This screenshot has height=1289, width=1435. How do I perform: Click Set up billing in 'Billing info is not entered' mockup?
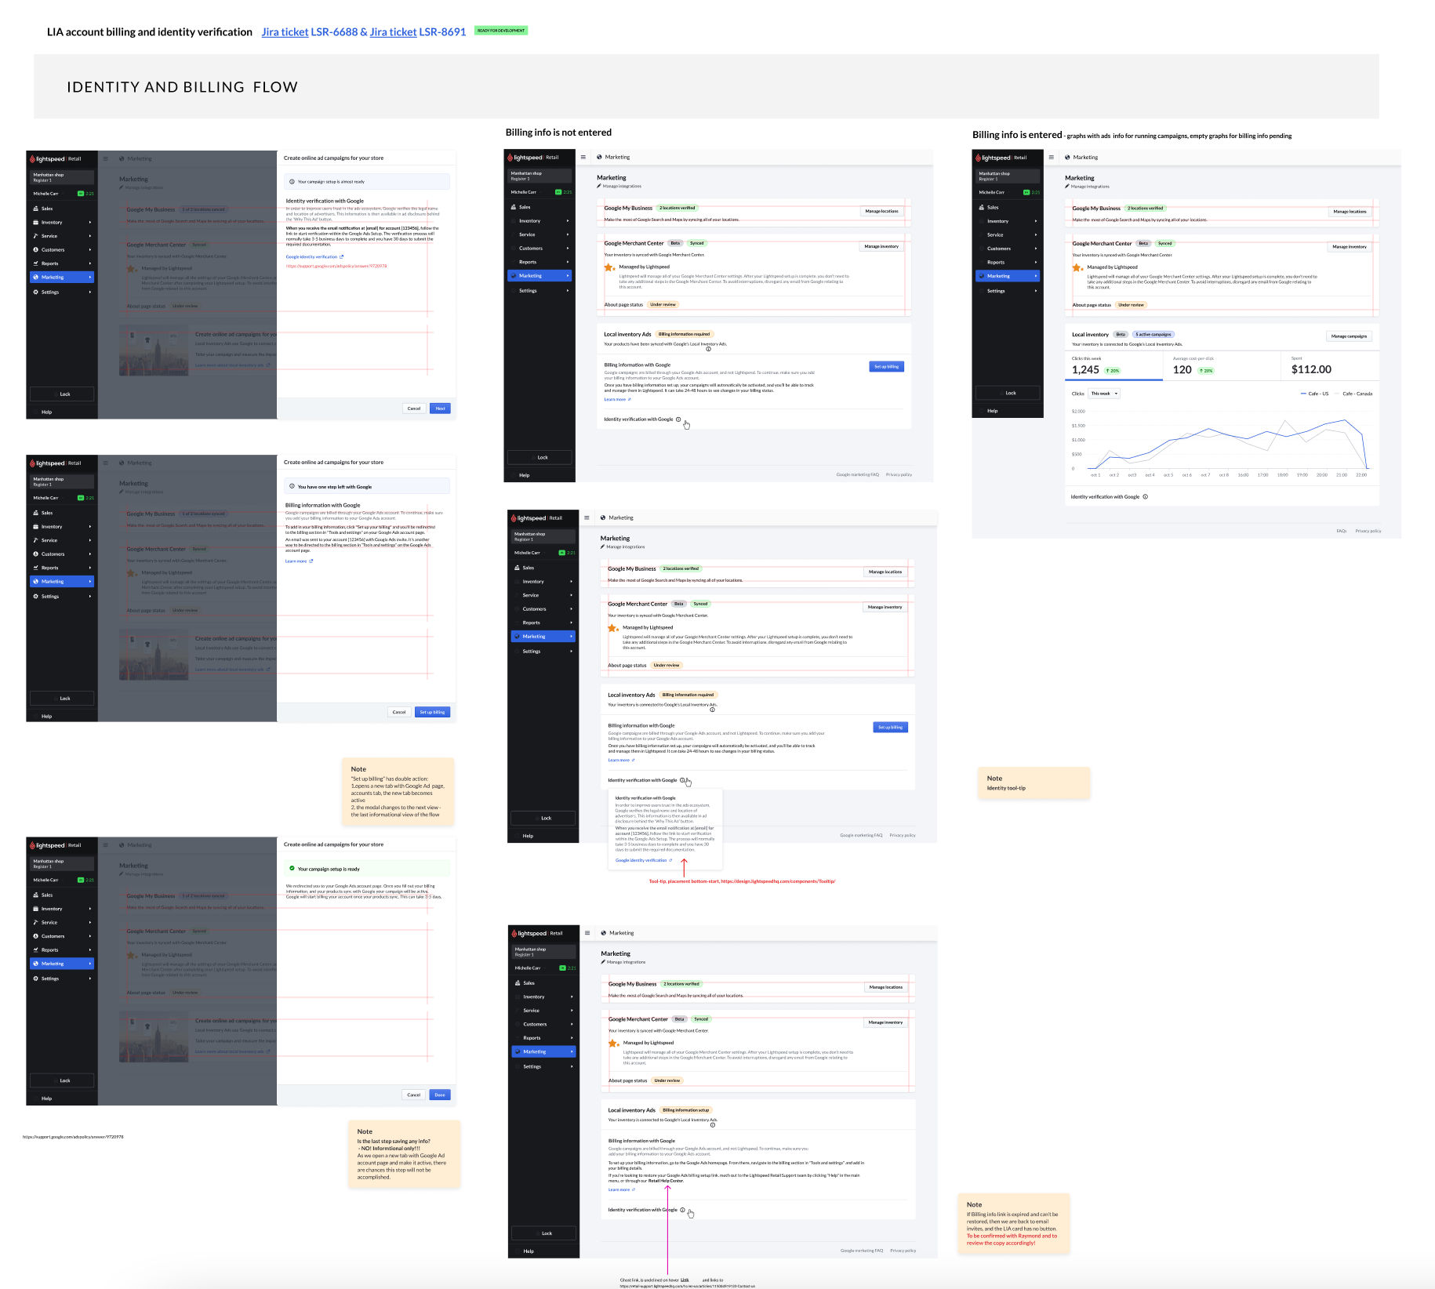[x=887, y=367]
